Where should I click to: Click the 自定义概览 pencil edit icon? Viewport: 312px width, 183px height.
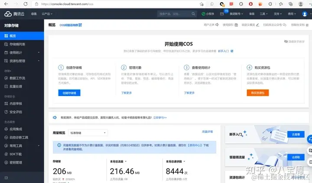[257, 25]
